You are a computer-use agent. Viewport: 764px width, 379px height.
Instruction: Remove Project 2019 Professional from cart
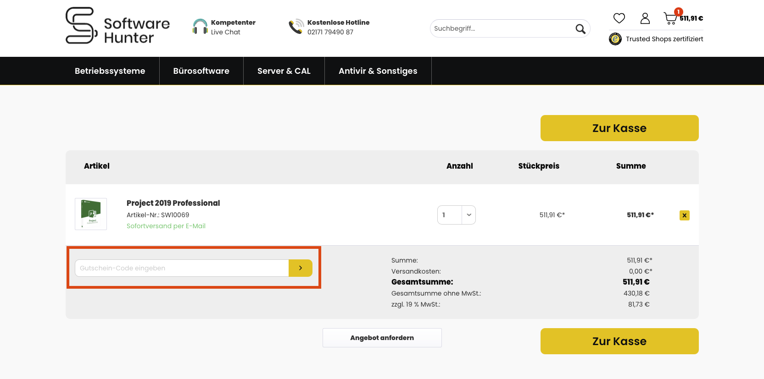685,215
